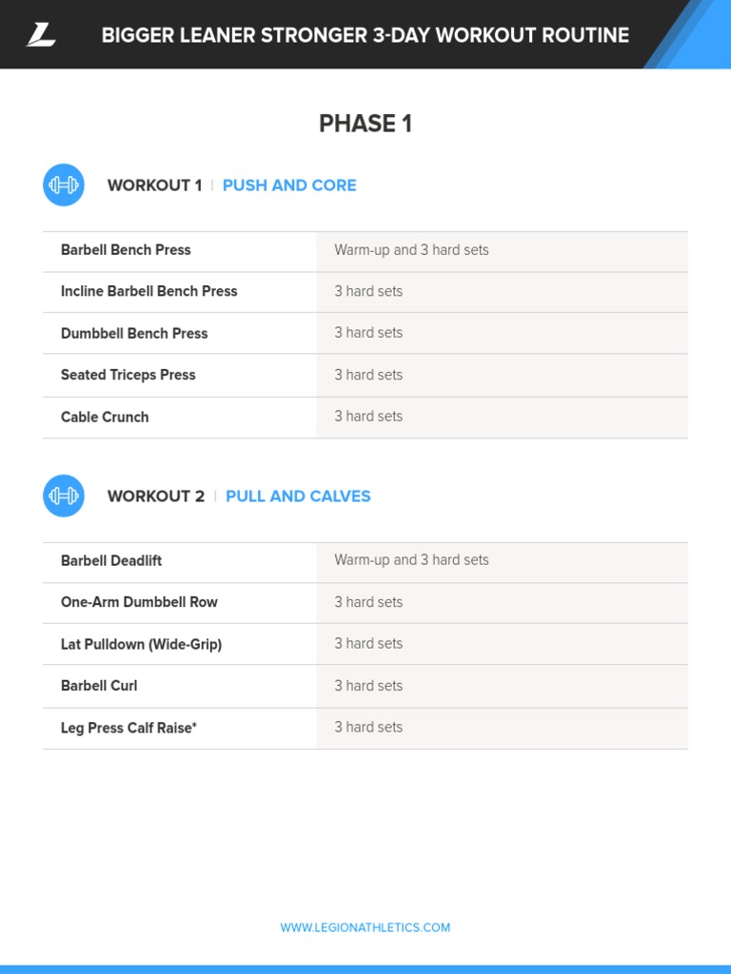Click the document title in the header bar
This screenshot has height=974, width=731.
coord(365,35)
